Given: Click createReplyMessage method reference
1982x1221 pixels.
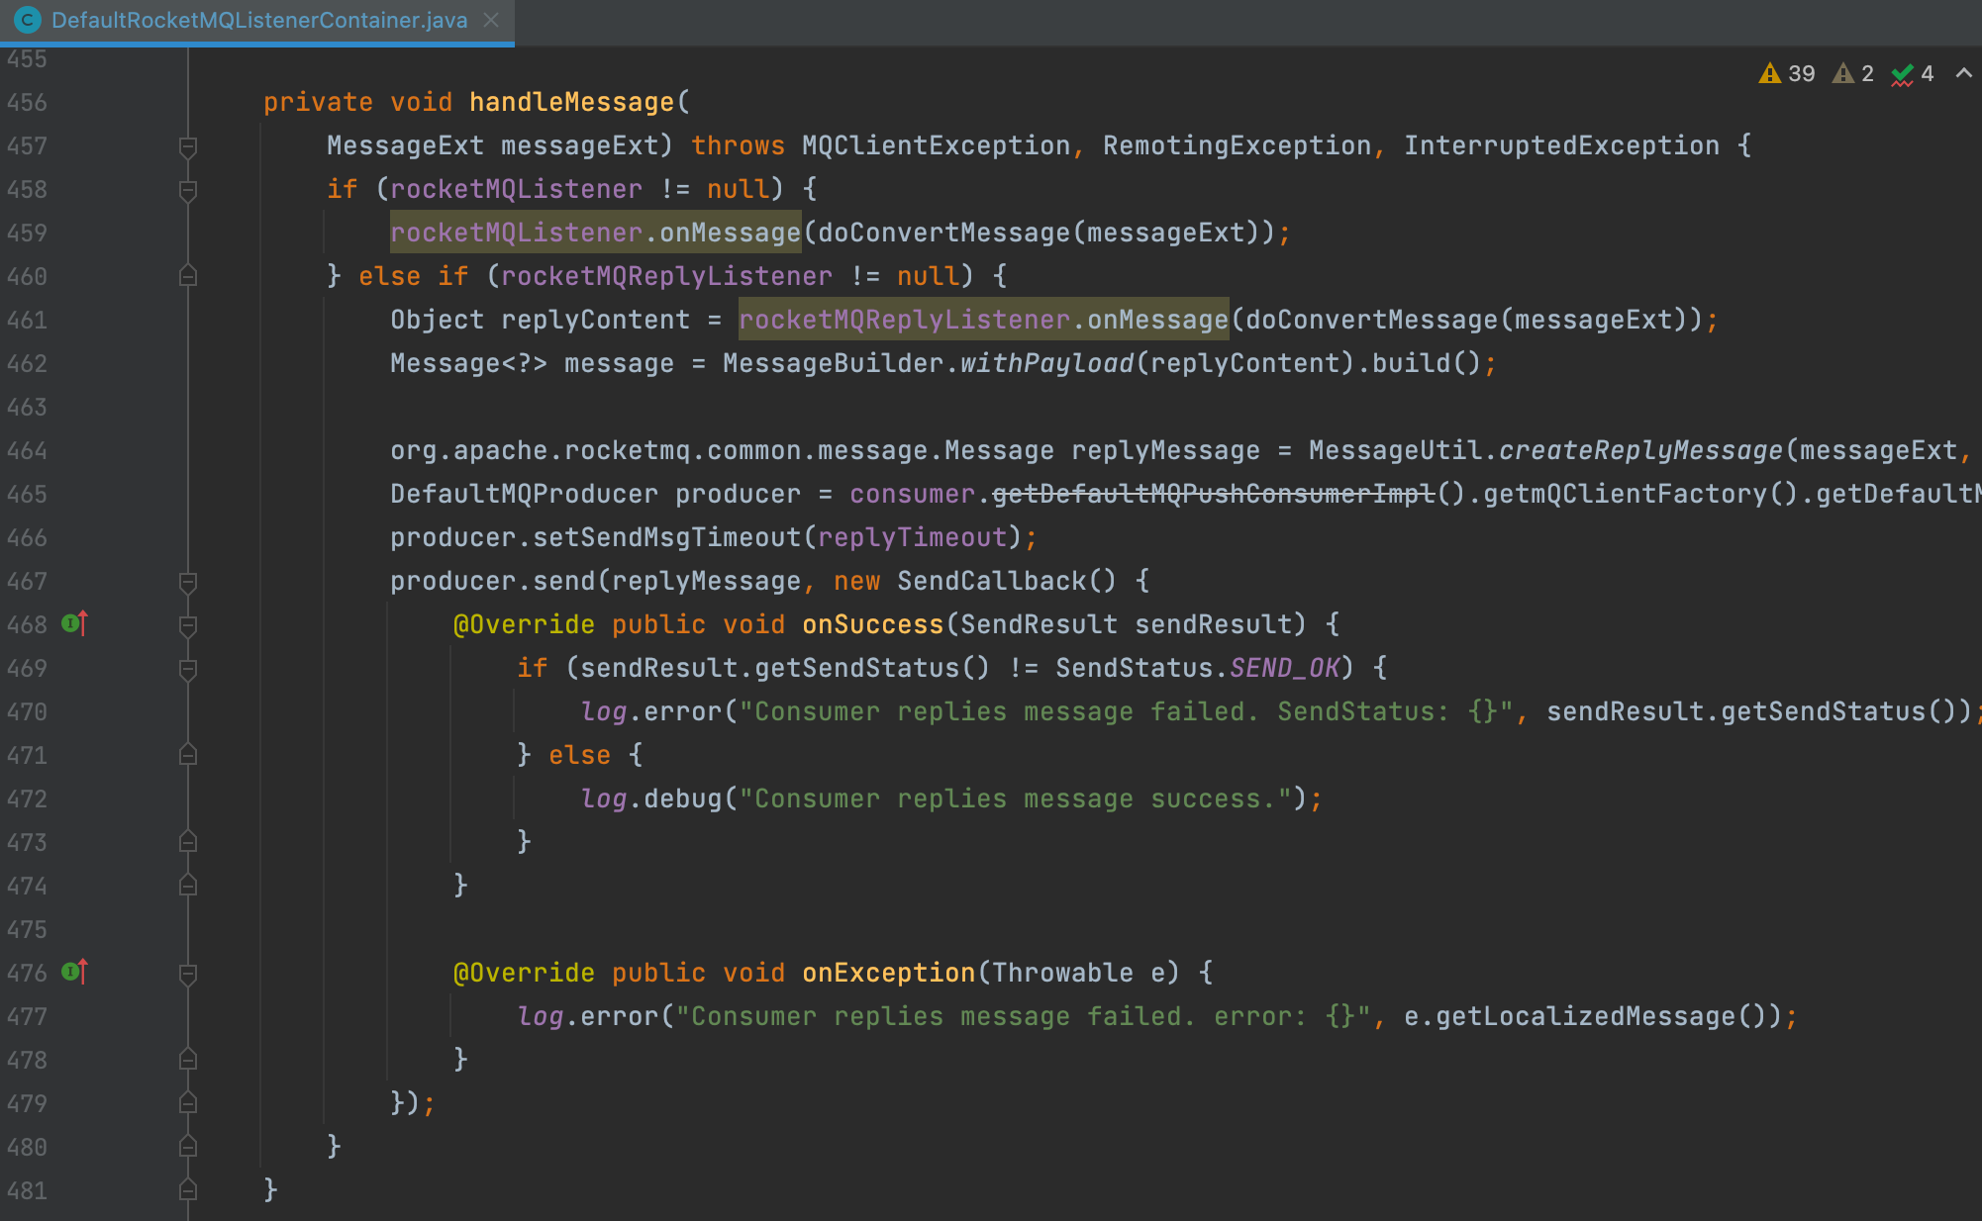Looking at the screenshot, I should pos(1640,450).
